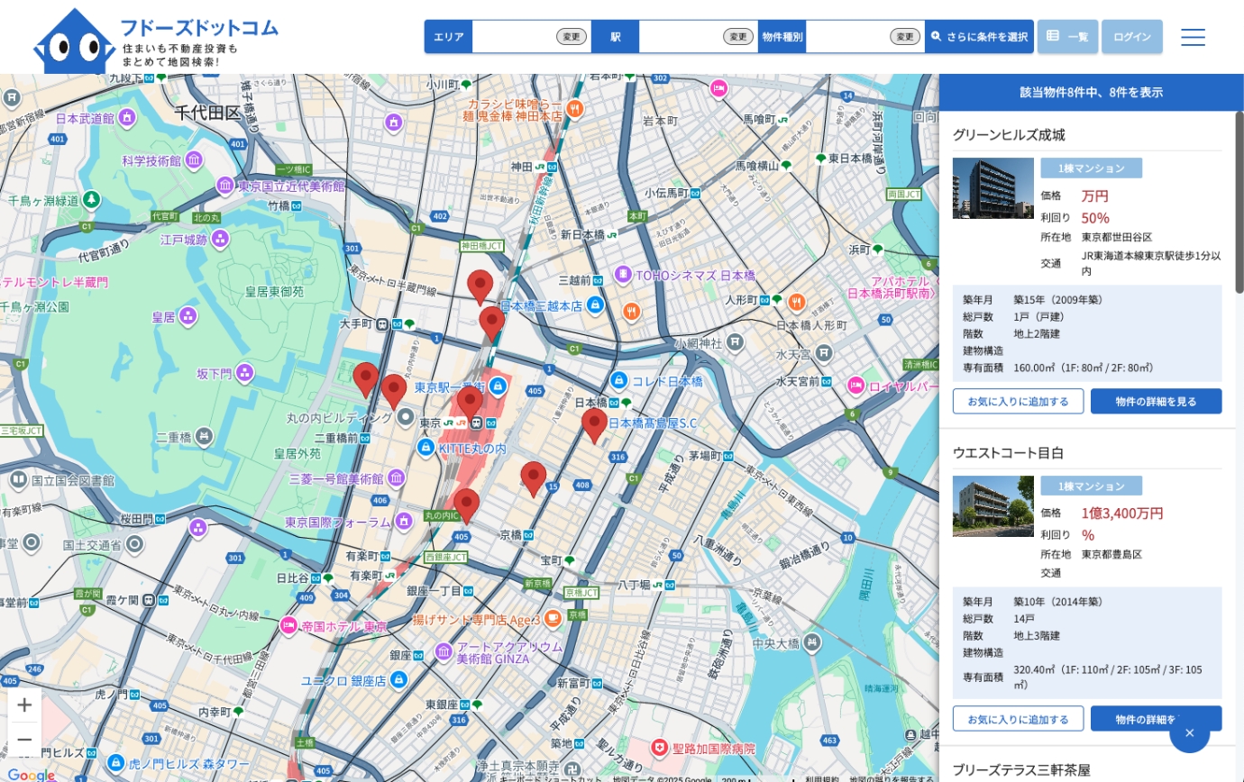View details of グリーンヒルズ成城 property
1244x782 pixels.
[1156, 401]
